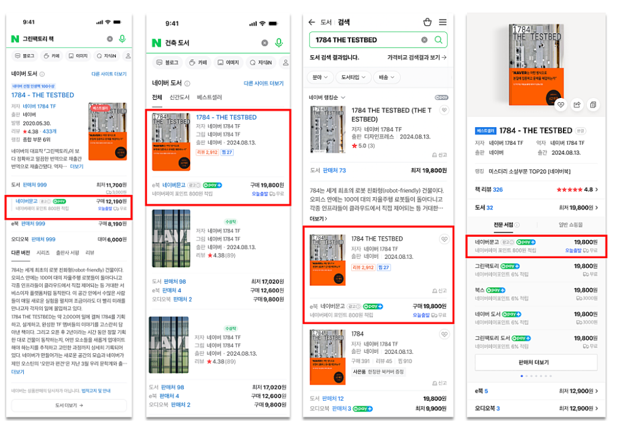Open '가격비교 검색결과 보기' link
The width and height of the screenshot is (617, 421).
[417, 58]
